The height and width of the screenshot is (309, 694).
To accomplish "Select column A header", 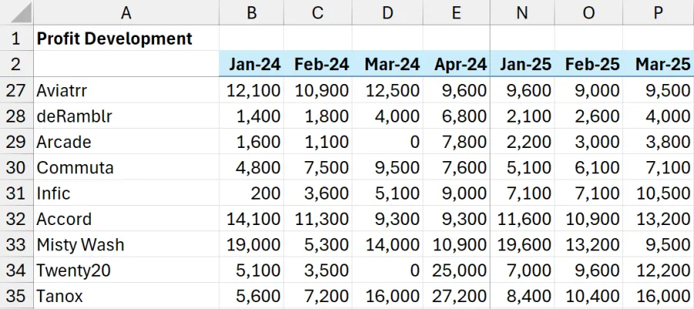I will click(x=126, y=12).
